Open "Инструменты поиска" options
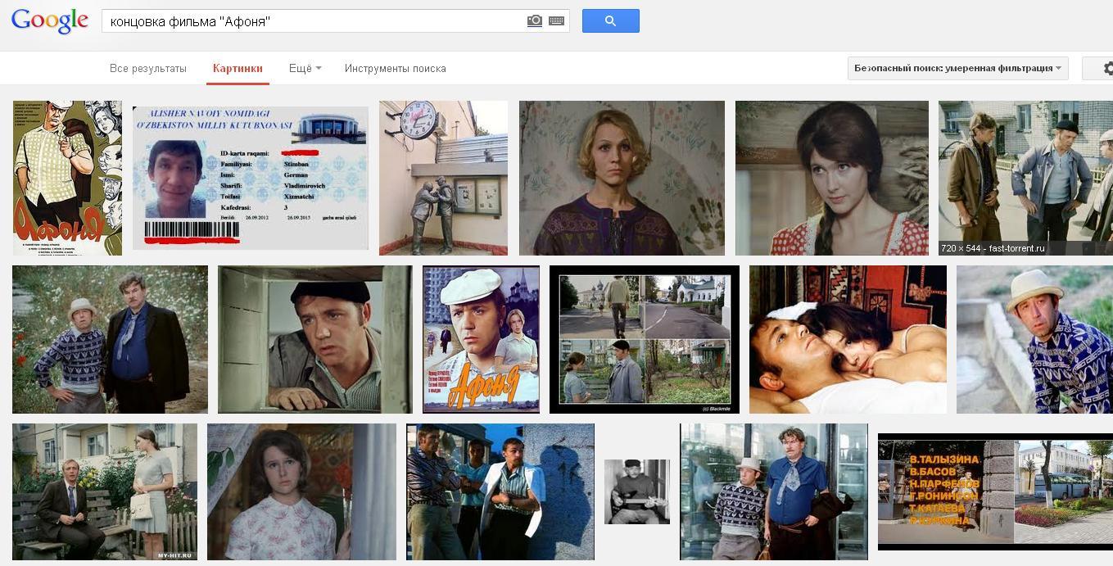This screenshot has height=566, width=1113. click(396, 69)
